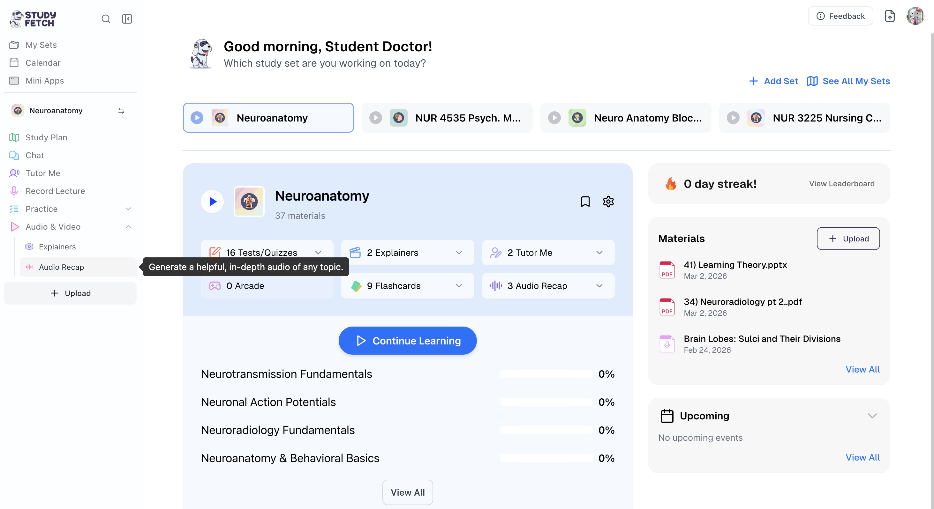Click the file upload icon near Feedback
The width and height of the screenshot is (934, 509).
[889, 16]
